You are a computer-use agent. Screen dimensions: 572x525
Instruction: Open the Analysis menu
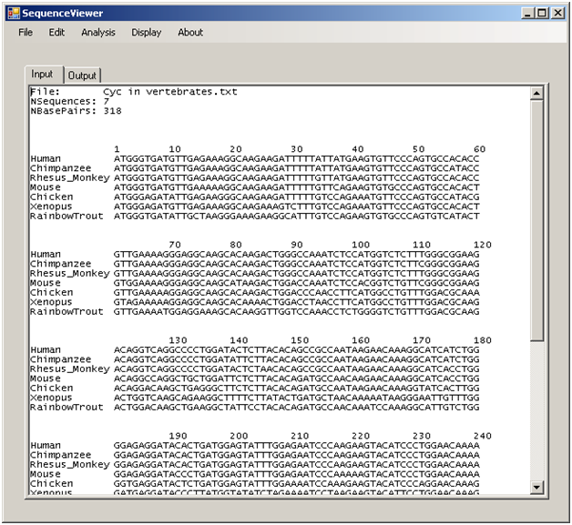(98, 33)
